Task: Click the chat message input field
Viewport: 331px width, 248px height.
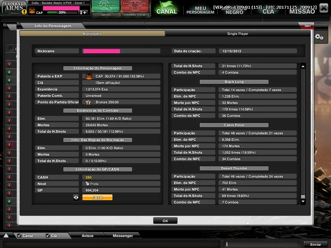Action: 262,244
